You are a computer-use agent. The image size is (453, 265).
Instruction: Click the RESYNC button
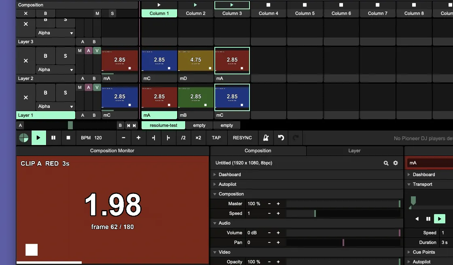click(242, 138)
